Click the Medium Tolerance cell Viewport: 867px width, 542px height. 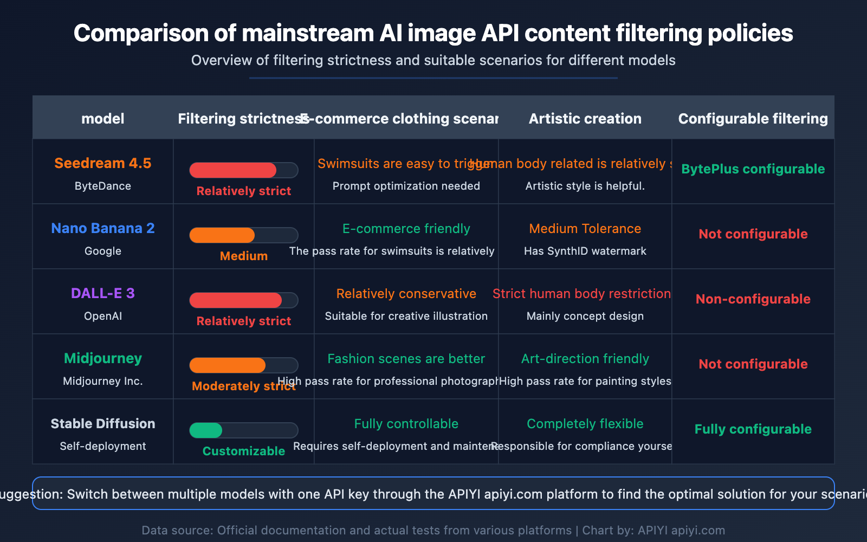pos(585,228)
